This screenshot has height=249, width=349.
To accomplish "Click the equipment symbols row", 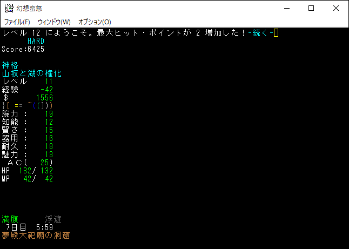I will coord(27,106).
